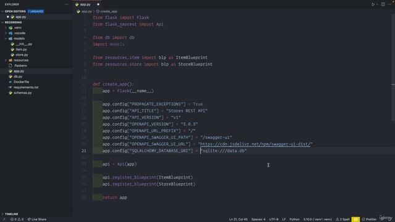The image size is (395, 222).
Task: Click the models folder icon
Action: [10, 38]
